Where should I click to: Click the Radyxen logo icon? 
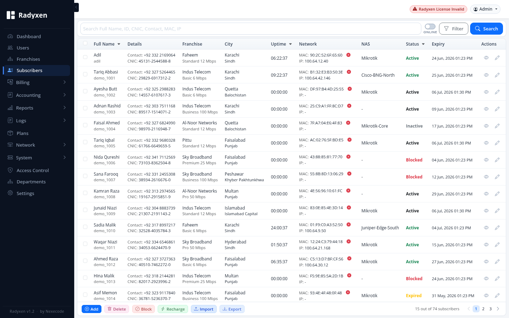[11, 15]
